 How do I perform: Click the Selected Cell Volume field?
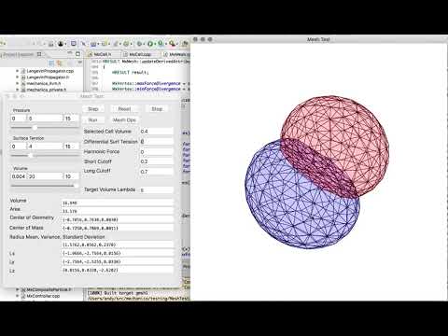(x=156, y=132)
